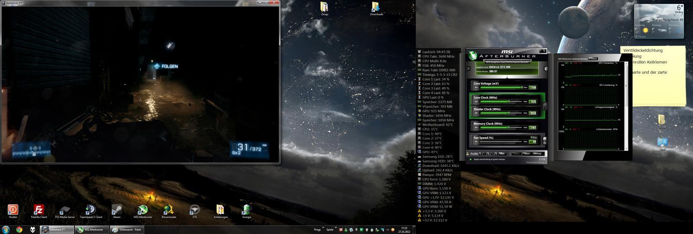The width and height of the screenshot is (693, 234).
Task: Click the Memory Clock value field 2101
Action: (x=533, y=127)
